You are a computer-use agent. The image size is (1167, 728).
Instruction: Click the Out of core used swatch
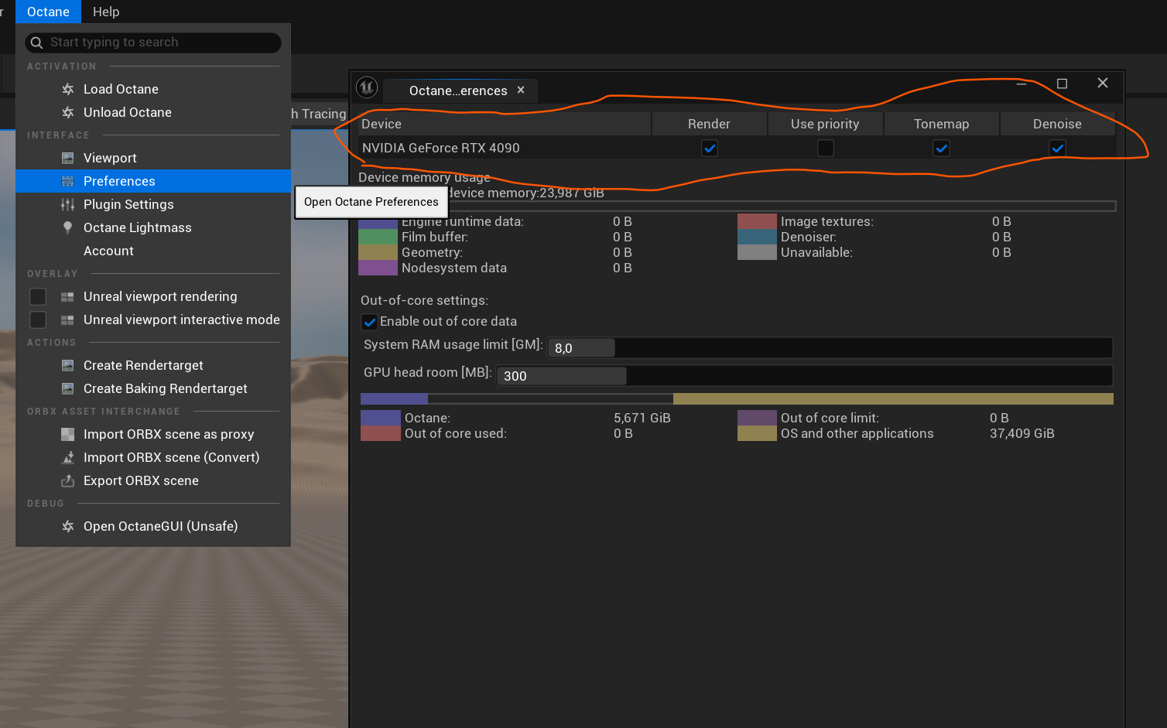coord(381,433)
